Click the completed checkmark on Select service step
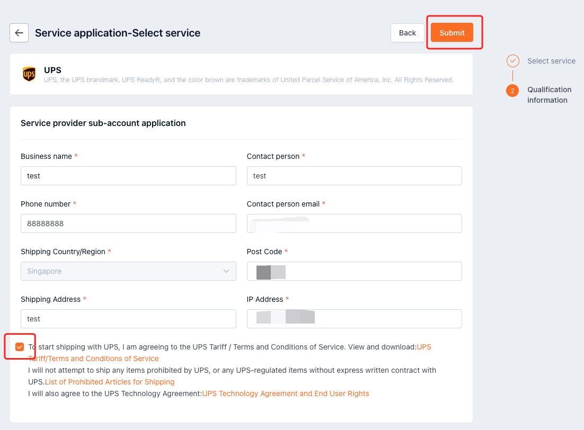Image resolution: width=584 pixels, height=430 pixels. click(x=512, y=61)
